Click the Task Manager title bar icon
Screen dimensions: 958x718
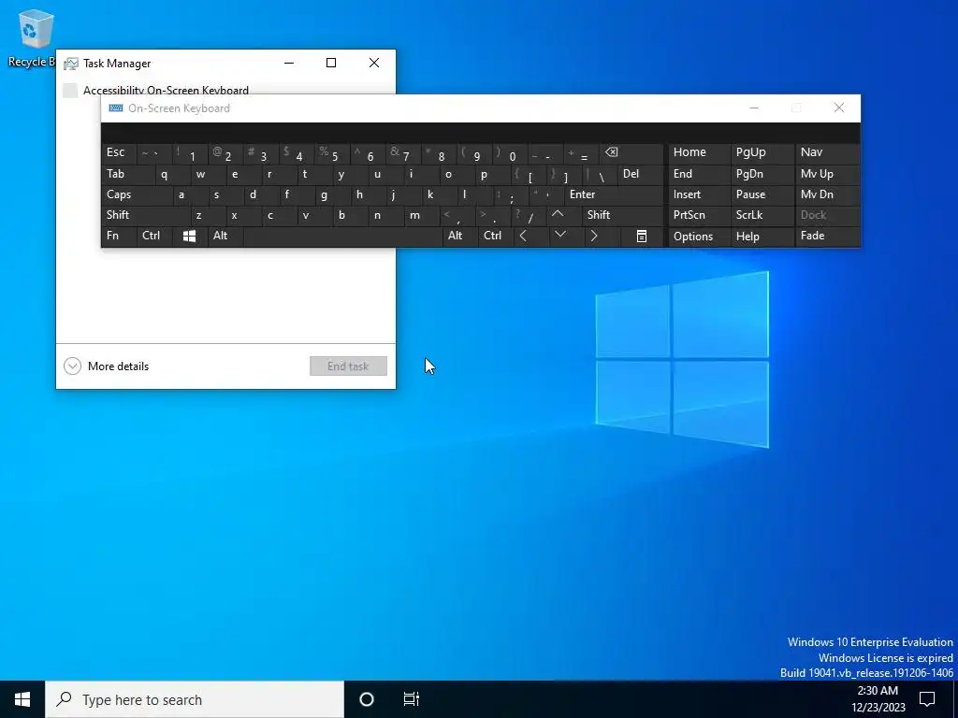(x=71, y=64)
